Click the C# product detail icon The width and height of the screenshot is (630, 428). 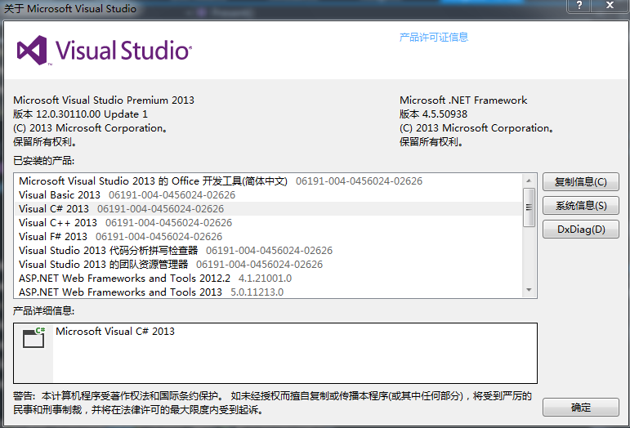tap(34, 337)
